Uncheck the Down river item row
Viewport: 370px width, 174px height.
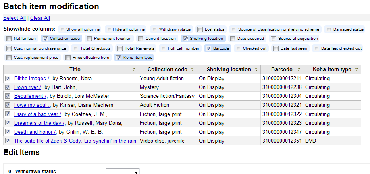tap(8, 87)
